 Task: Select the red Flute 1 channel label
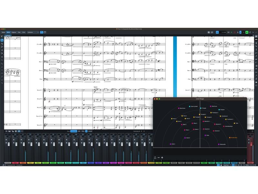click(15, 163)
